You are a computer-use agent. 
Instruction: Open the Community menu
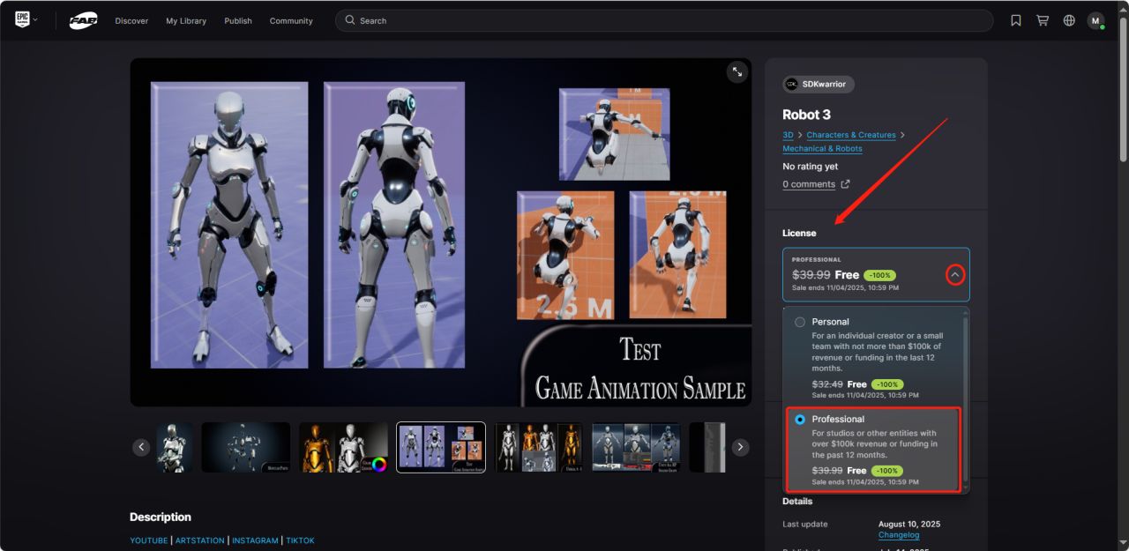(x=291, y=20)
